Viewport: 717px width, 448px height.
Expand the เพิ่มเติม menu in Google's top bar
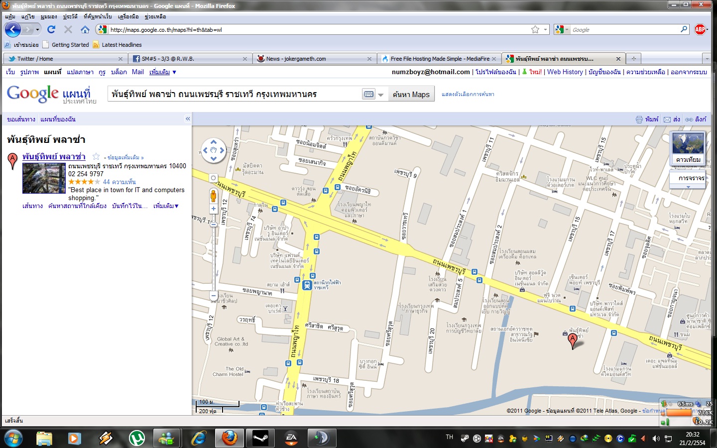[163, 72]
